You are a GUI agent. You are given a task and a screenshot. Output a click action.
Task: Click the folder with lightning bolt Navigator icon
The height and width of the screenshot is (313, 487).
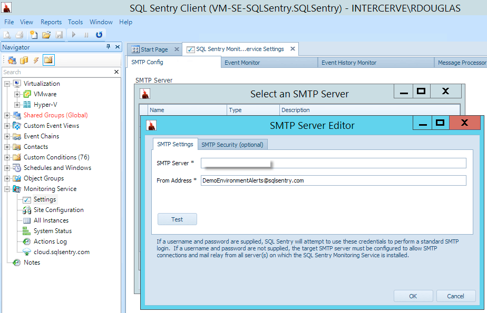pyautogui.click(x=48, y=60)
